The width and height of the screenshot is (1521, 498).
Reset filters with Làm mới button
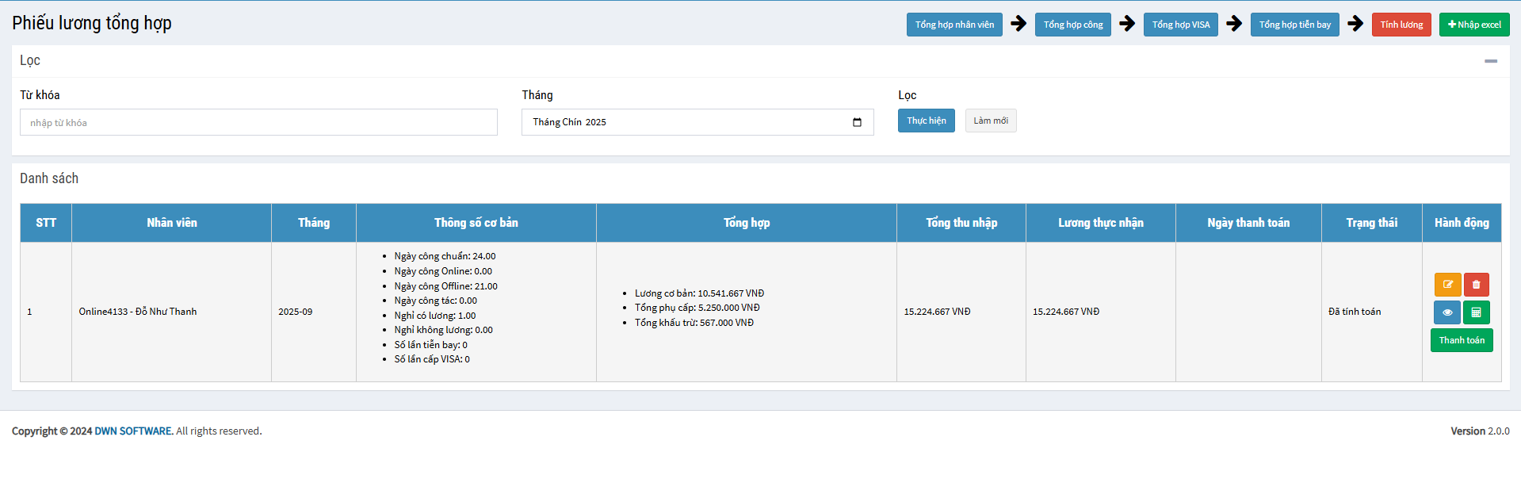pos(990,121)
